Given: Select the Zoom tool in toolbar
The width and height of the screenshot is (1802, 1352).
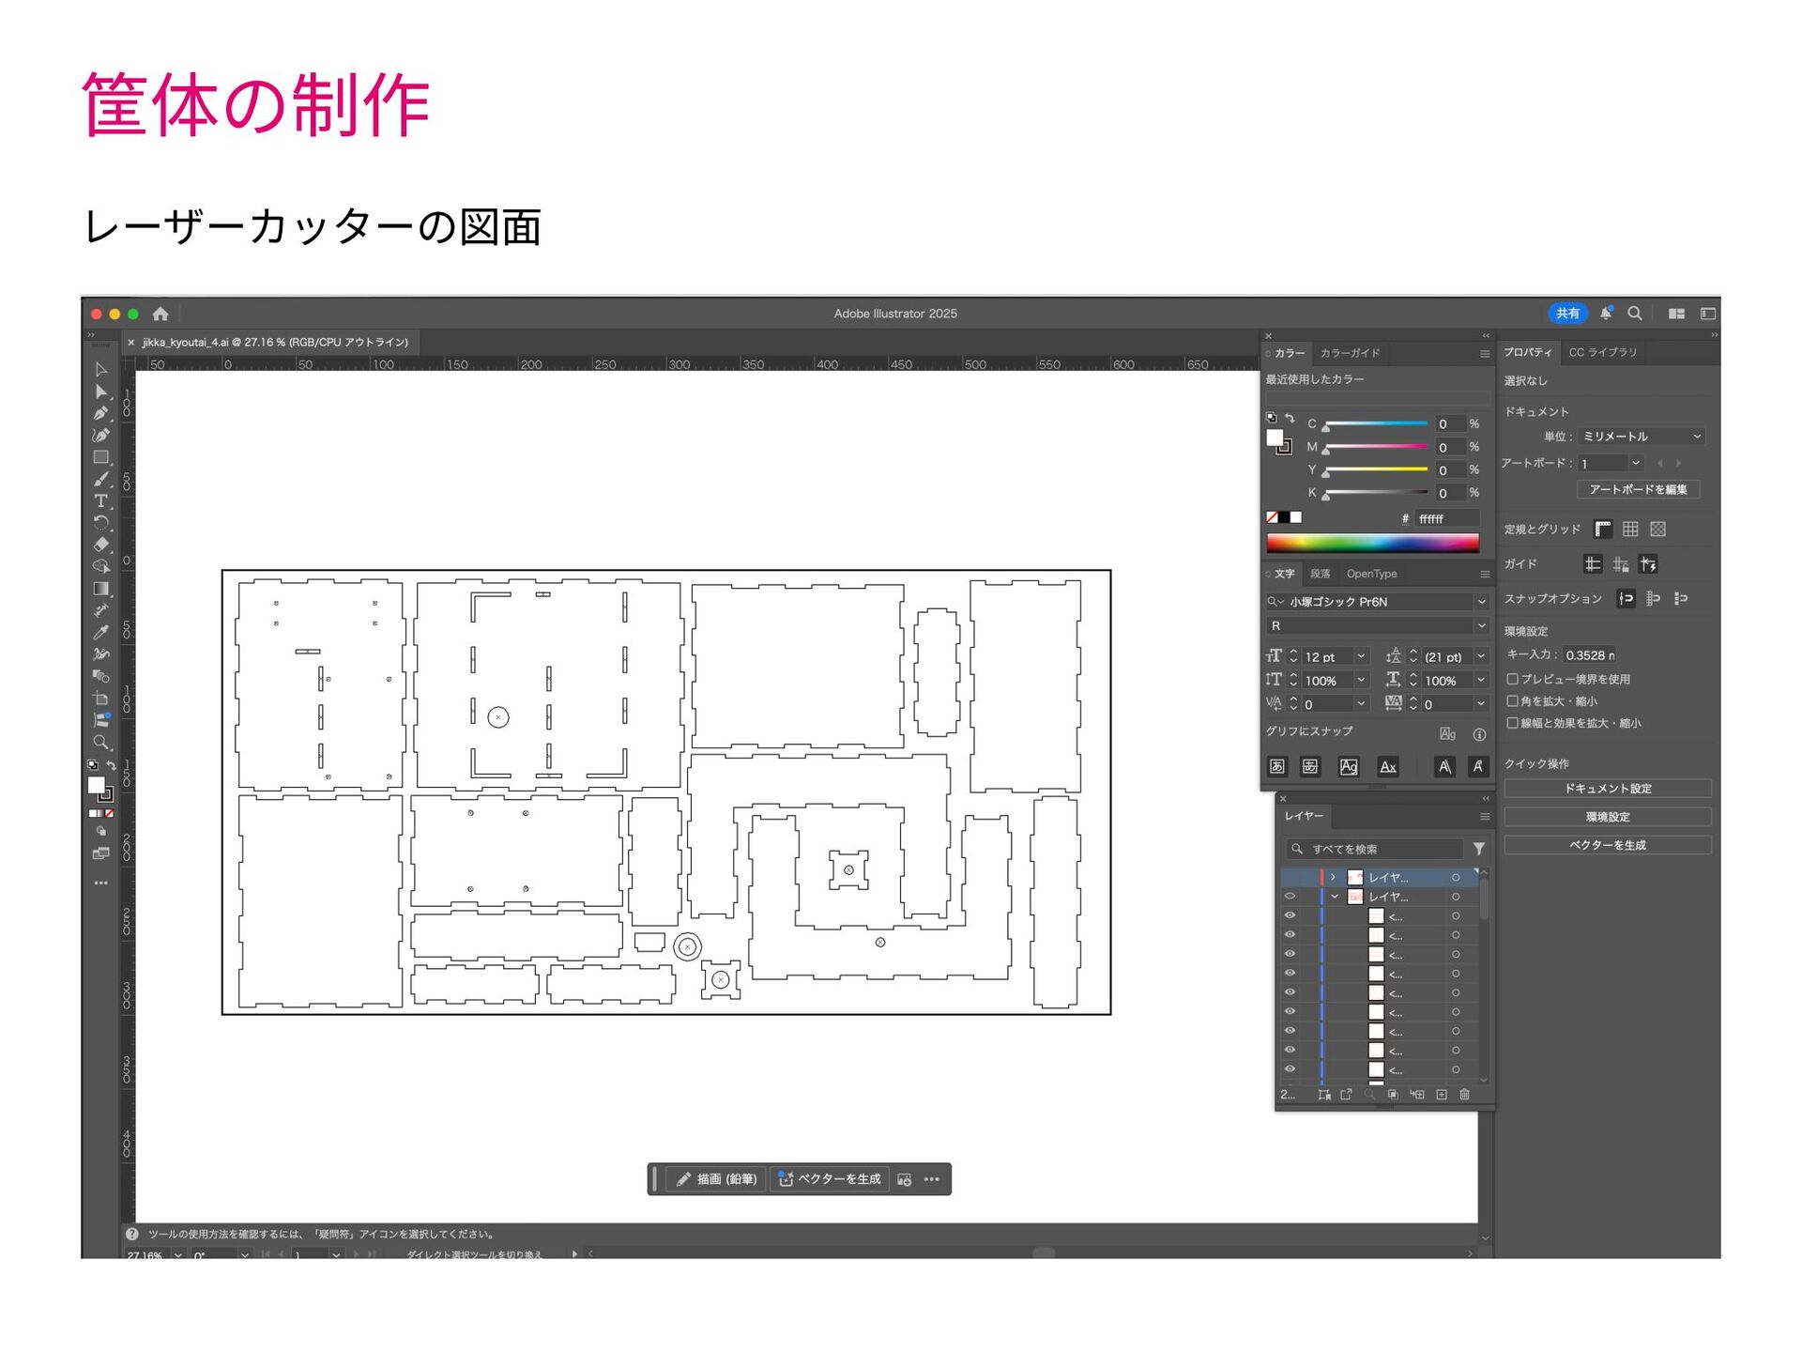Looking at the screenshot, I should pyautogui.click(x=100, y=743).
